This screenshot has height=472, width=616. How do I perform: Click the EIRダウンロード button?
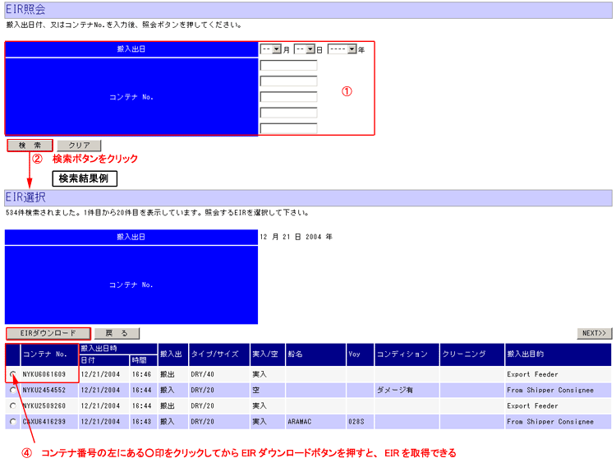[x=48, y=333]
